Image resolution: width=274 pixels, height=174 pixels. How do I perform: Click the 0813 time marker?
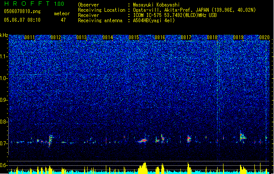point(81,37)
